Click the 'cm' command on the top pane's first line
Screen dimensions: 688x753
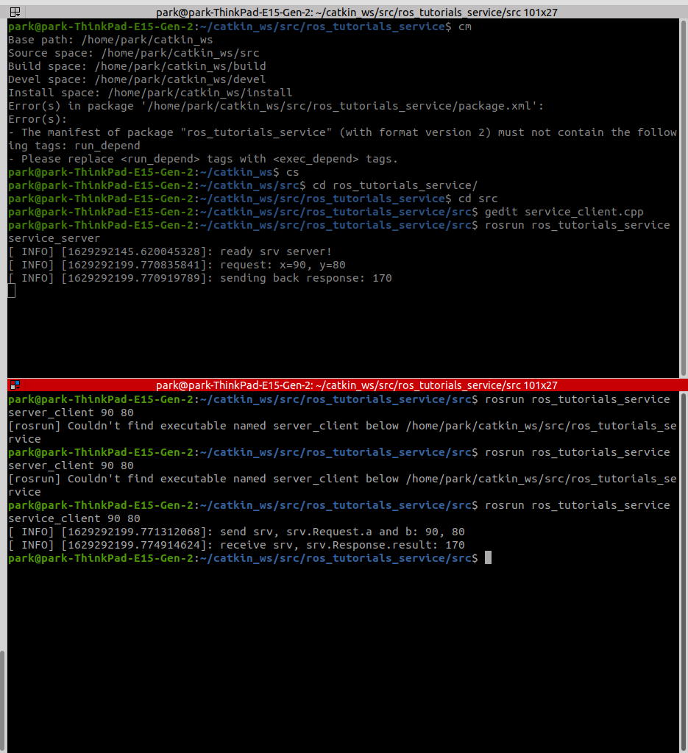(x=464, y=26)
